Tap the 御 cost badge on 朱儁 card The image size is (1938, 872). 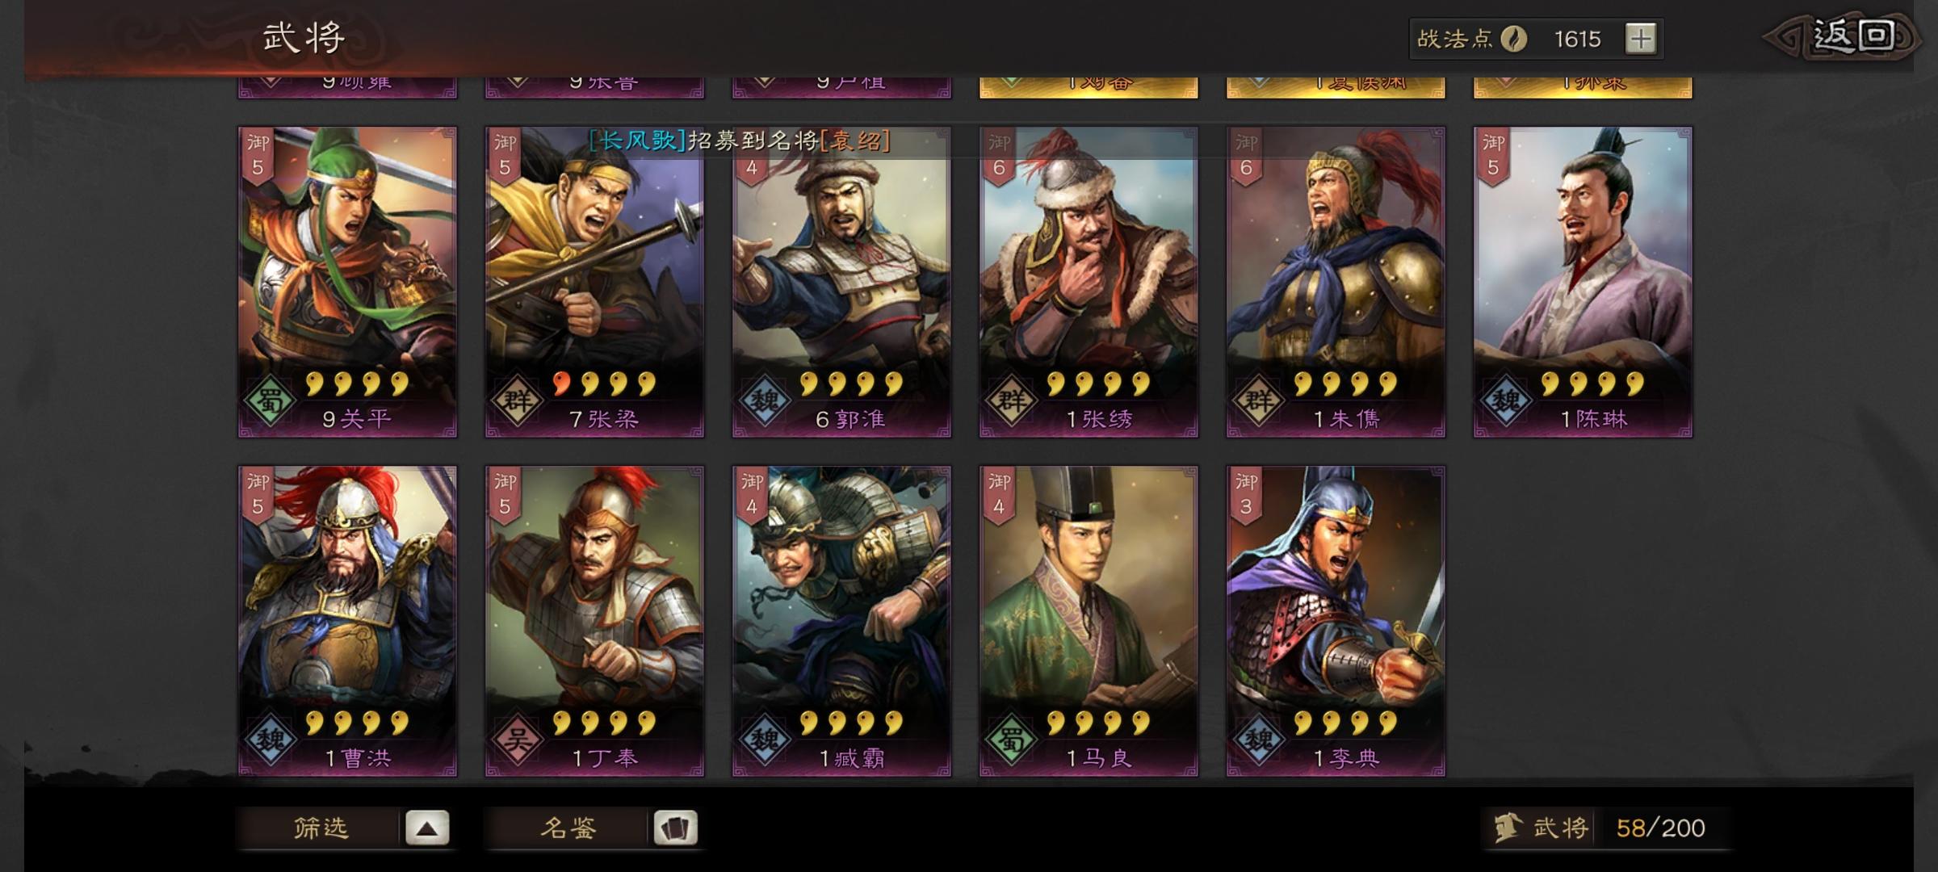click(1246, 157)
